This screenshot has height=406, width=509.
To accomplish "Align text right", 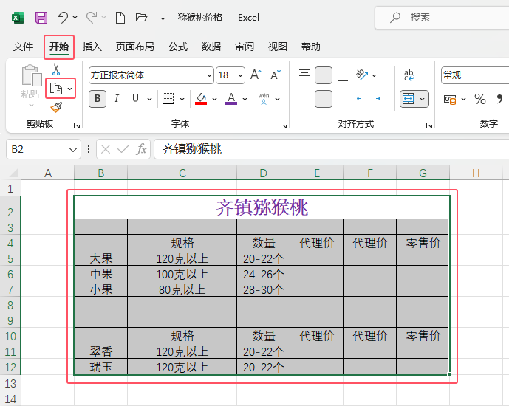I will (343, 99).
